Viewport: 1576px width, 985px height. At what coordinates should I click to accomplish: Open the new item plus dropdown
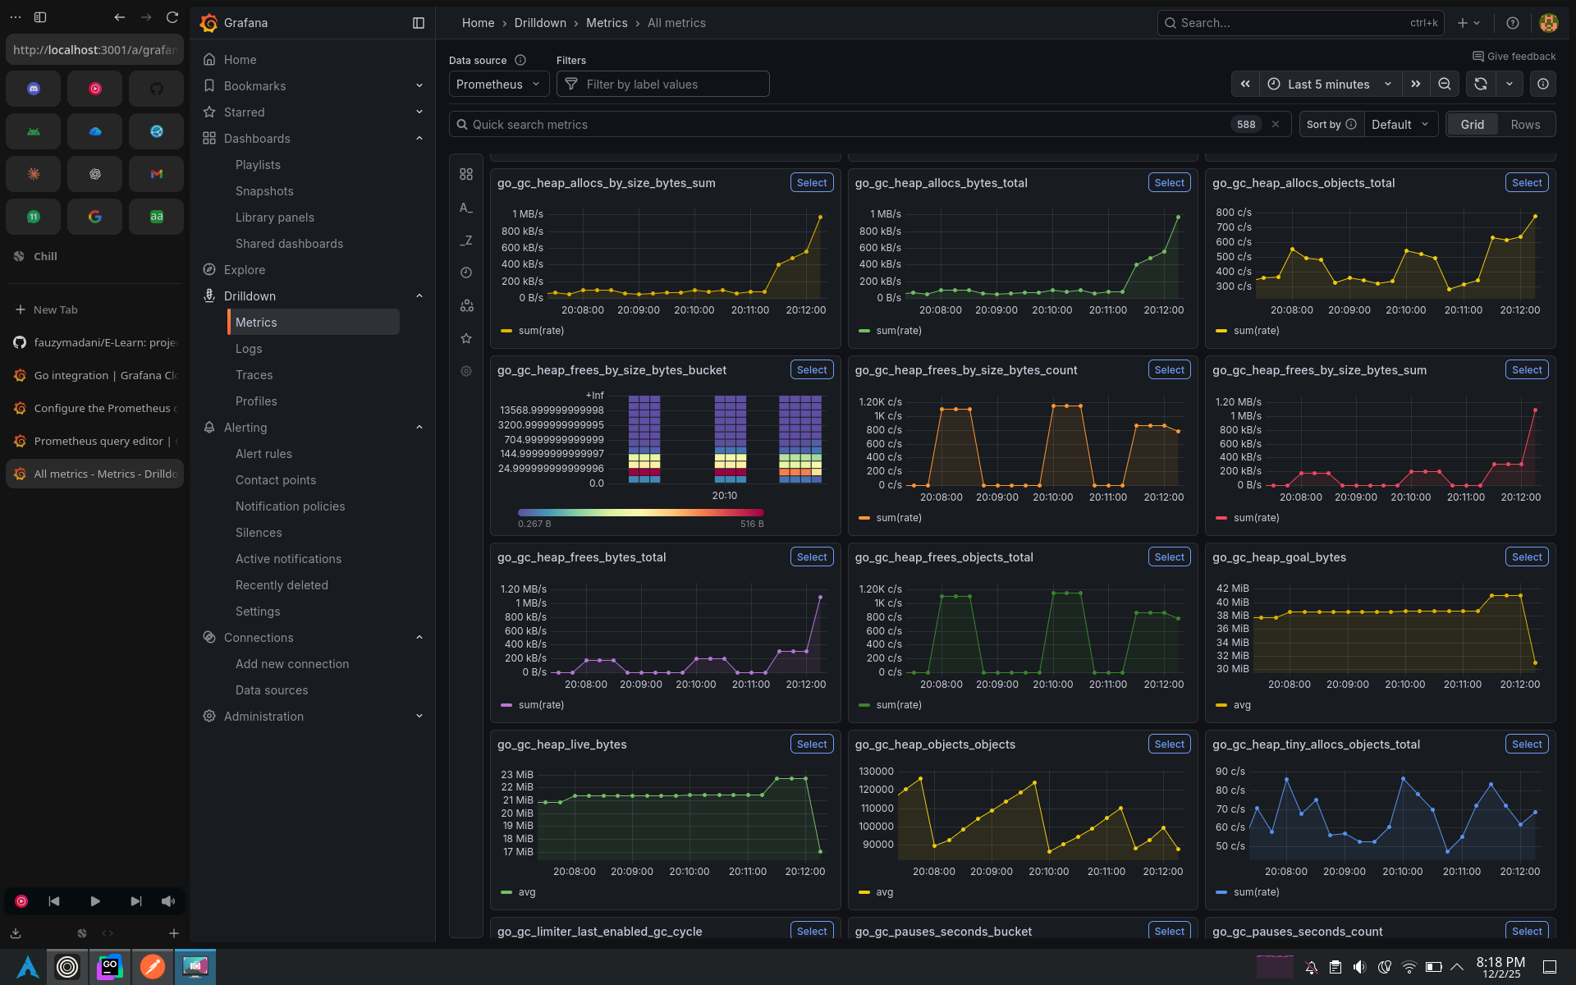(1469, 23)
